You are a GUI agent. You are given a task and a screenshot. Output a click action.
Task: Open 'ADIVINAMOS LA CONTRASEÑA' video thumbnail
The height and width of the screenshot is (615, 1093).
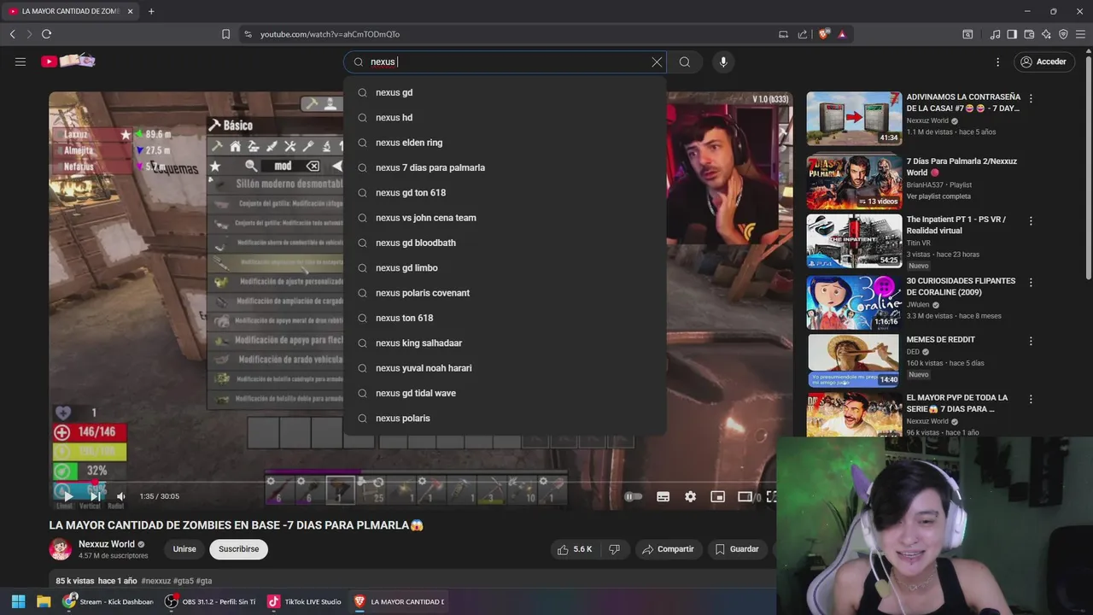(854, 119)
